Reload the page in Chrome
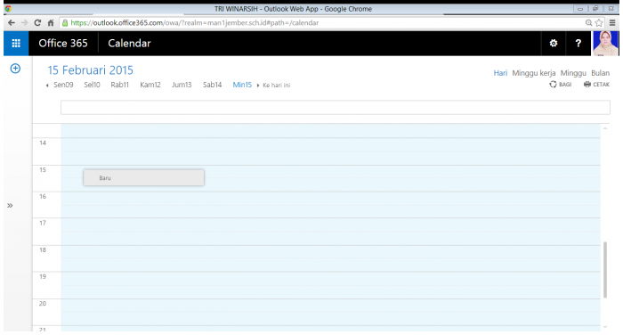This screenshot has width=623, height=335. (37, 22)
